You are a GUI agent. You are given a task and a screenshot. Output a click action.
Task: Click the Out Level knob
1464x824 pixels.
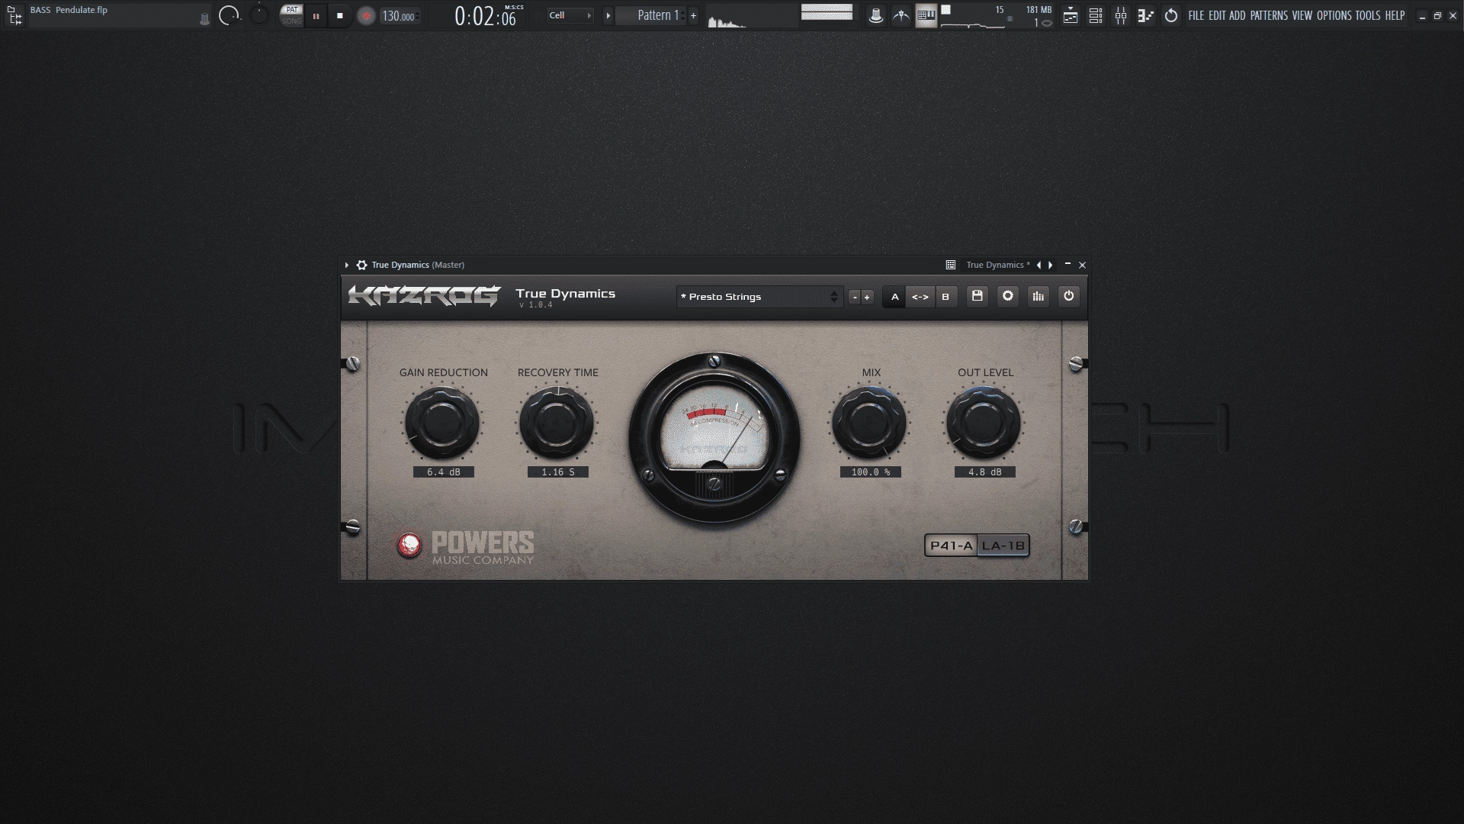(x=984, y=423)
